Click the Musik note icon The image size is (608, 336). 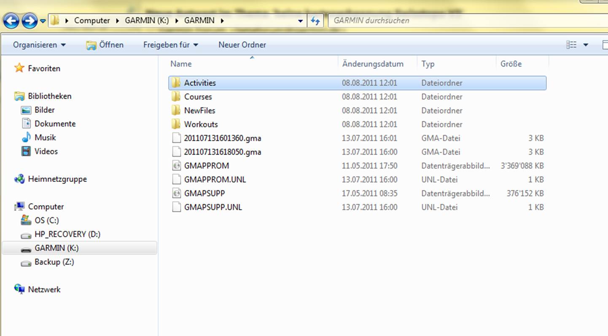coord(26,137)
